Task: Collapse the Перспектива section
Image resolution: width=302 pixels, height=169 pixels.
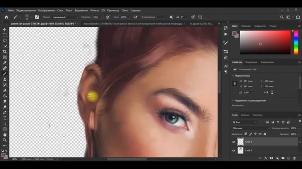Action: [x=233, y=76]
